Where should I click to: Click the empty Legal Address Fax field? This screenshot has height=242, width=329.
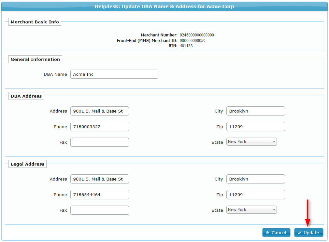pyautogui.click(x=99, y=210)
